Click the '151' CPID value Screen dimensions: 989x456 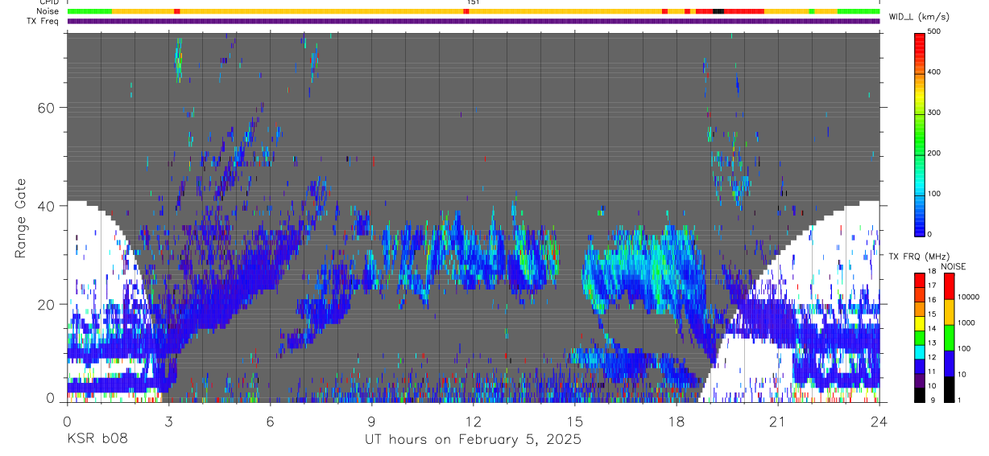(473, 2)
